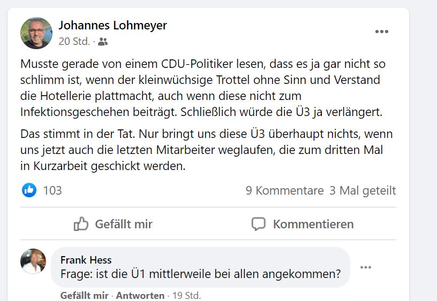Image resolution: width=437 pixels, height=301 pixels.
Task: Click the Kommentieren speech bubble button
Action: 303,224
